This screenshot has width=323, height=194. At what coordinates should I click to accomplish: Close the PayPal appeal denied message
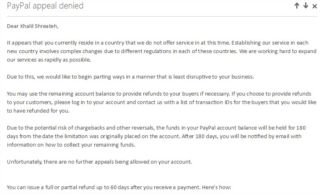click(x=314, y=6)
